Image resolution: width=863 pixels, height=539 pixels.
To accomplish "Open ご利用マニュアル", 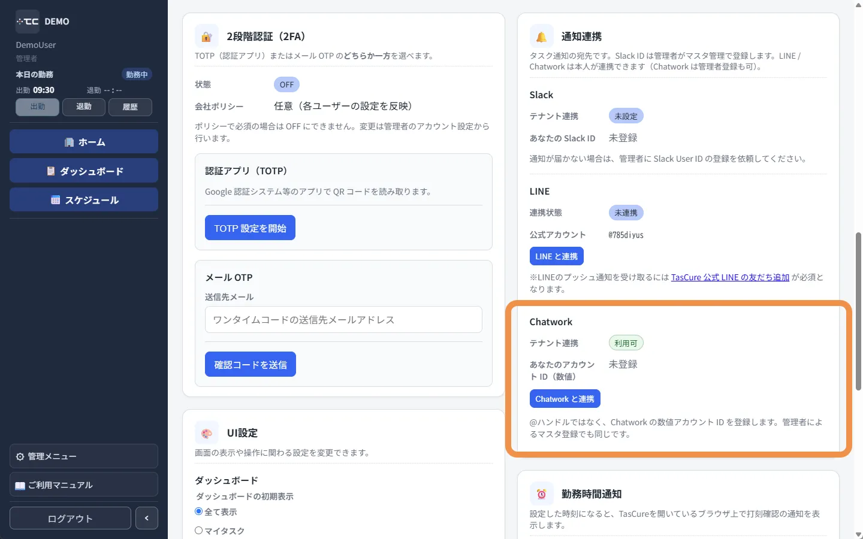I will click(84, 485).
